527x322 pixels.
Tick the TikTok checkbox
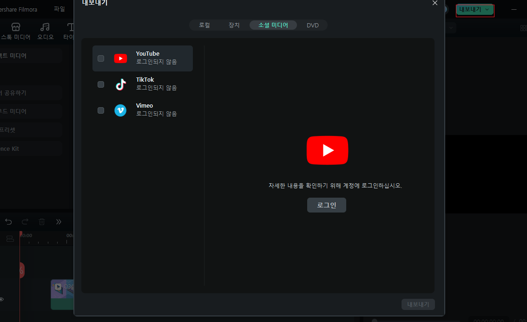click(101, 84)
